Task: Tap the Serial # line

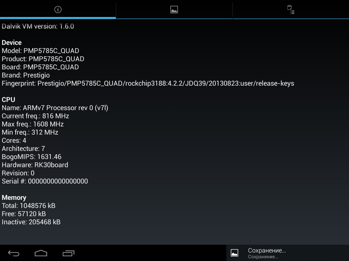Action: [45, 181]
